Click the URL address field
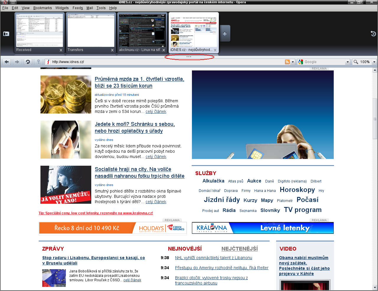The width and height of the screenshot is (378, 291). [167, 62]
